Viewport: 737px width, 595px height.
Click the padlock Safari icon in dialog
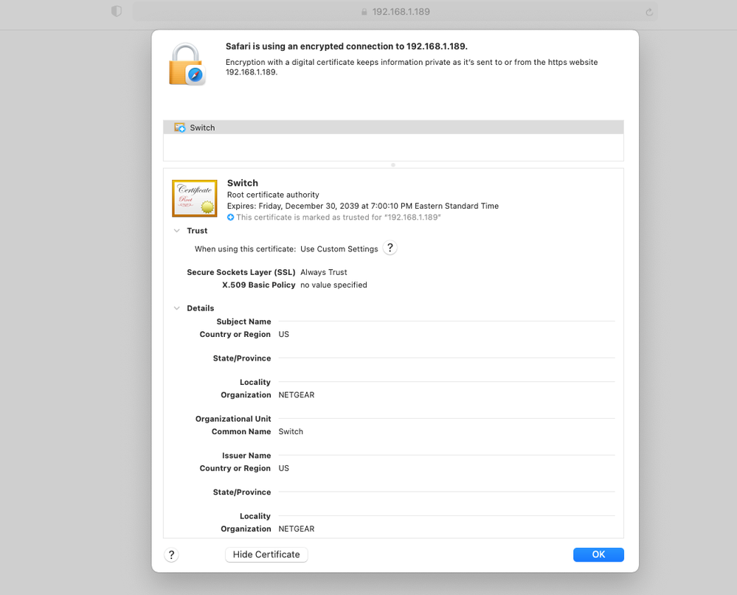click(187, 64)
